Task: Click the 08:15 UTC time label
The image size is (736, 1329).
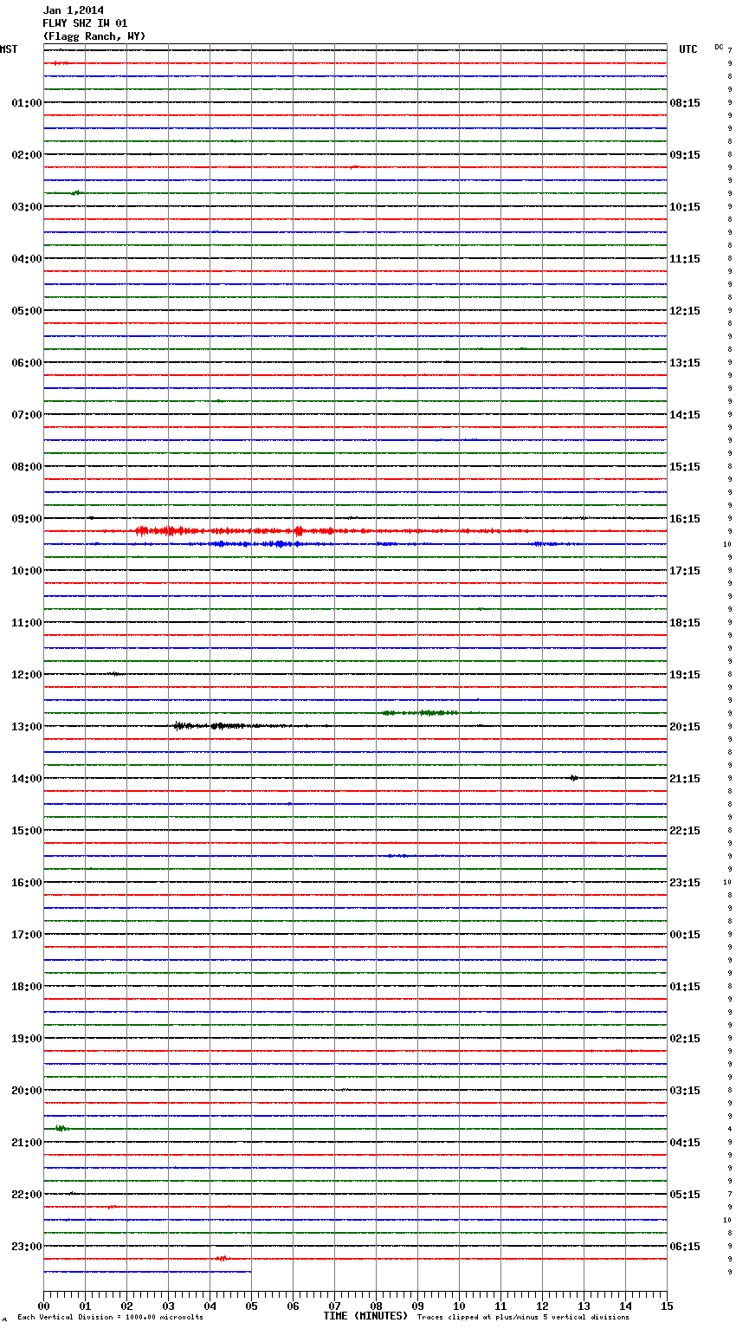Action: [685, 103]
